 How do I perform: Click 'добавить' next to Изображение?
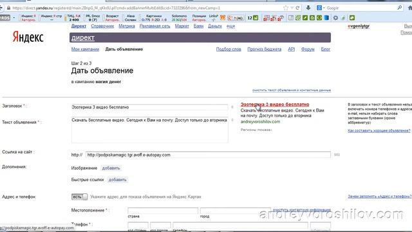click(x=111, y=168)
